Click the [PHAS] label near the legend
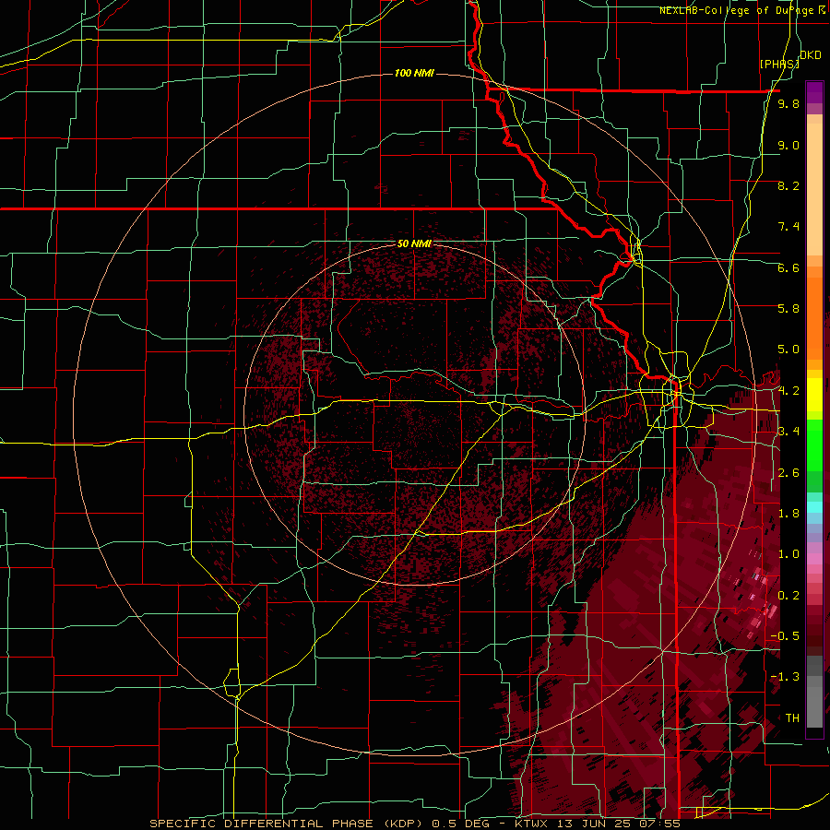This screenshot has width=830, height=830. [779, 64]
